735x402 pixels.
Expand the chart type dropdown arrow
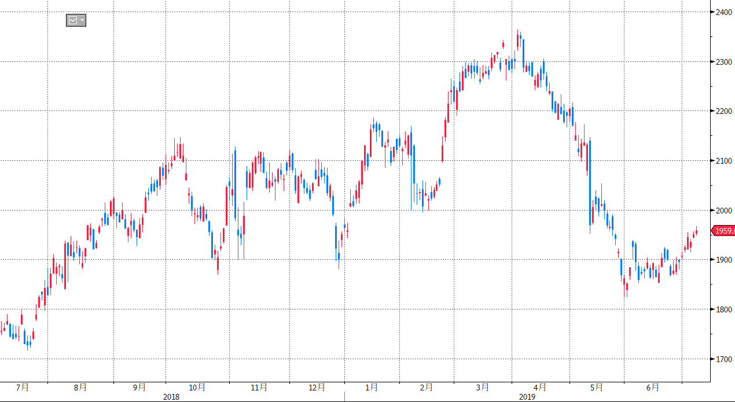(x=82, y=20)
